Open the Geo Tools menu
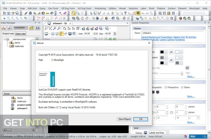The height and width of the screenshot is (139, 211). tap(53, 8)
